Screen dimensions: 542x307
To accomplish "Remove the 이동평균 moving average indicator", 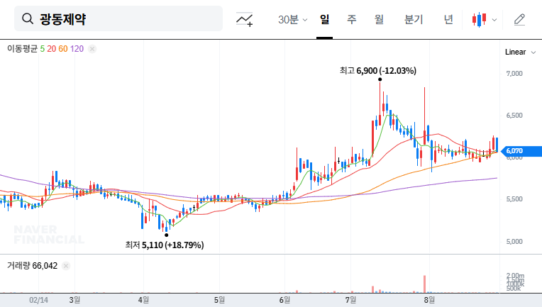I will [92, 49].
